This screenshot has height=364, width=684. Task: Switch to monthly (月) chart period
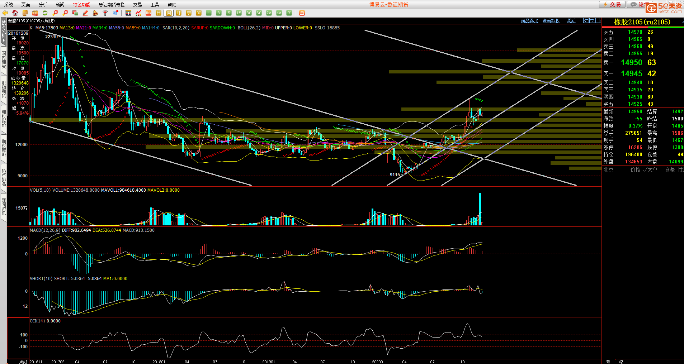coord(179,13)
